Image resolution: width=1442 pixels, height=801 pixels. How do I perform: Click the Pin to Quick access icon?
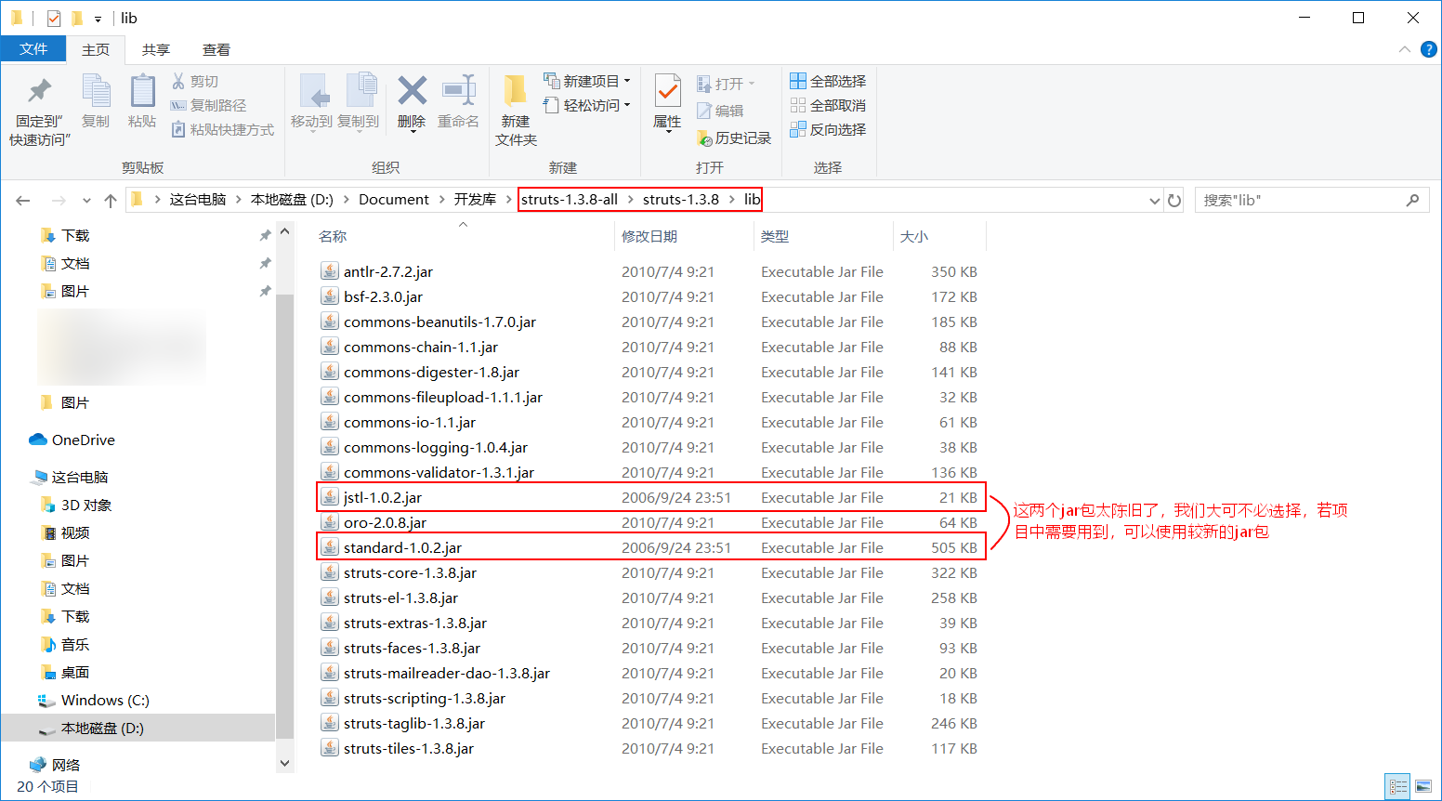(x=39, y=91)
